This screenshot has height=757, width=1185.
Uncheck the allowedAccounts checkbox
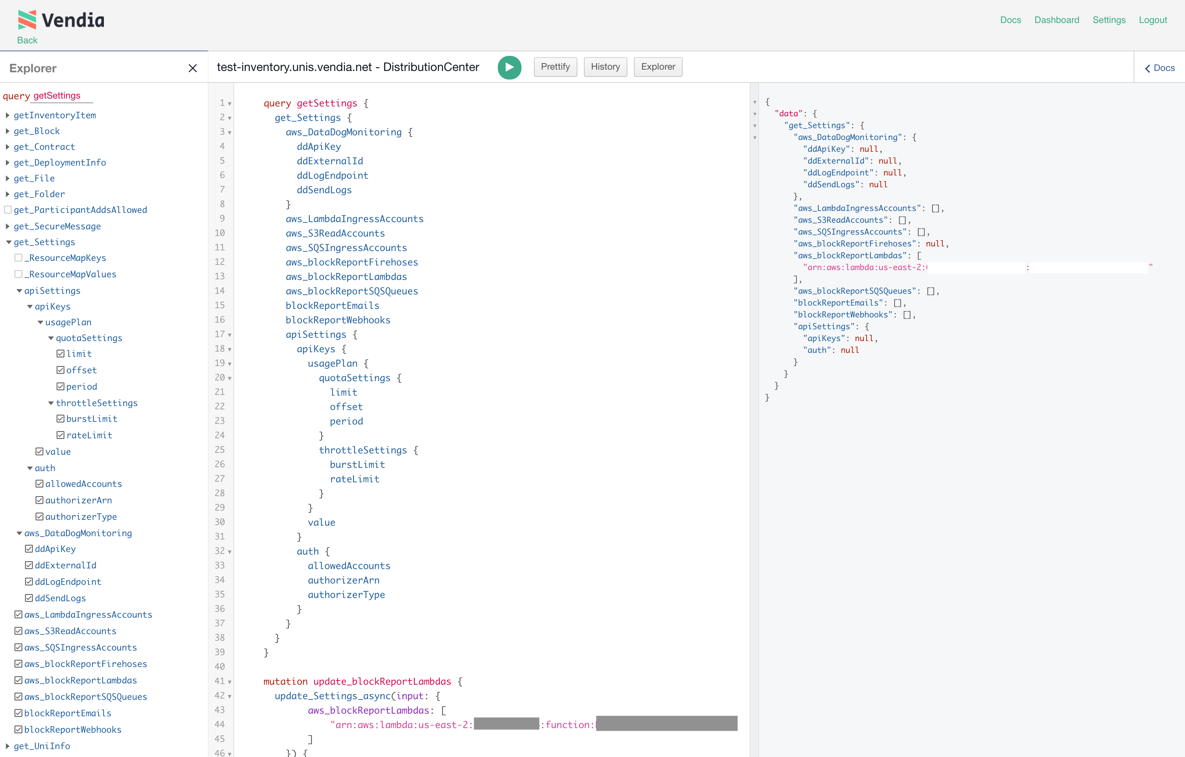click(39, 484)
